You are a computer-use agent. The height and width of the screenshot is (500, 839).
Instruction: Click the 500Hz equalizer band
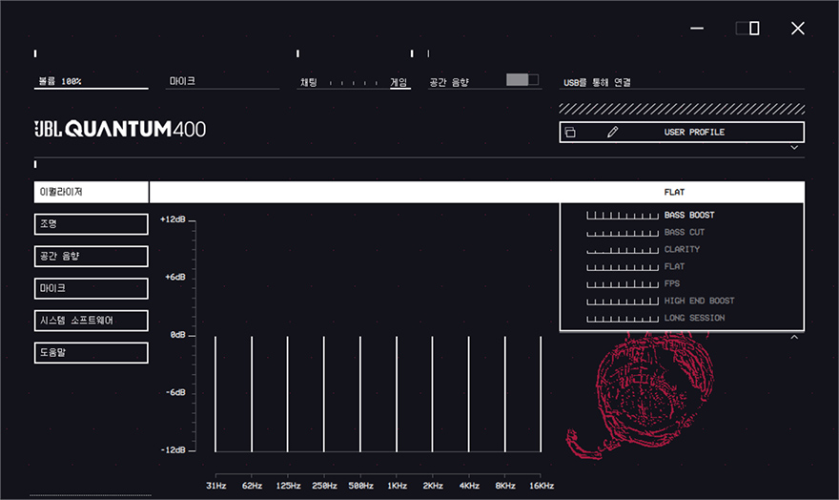pyautogui.click(x=360, y=394)
